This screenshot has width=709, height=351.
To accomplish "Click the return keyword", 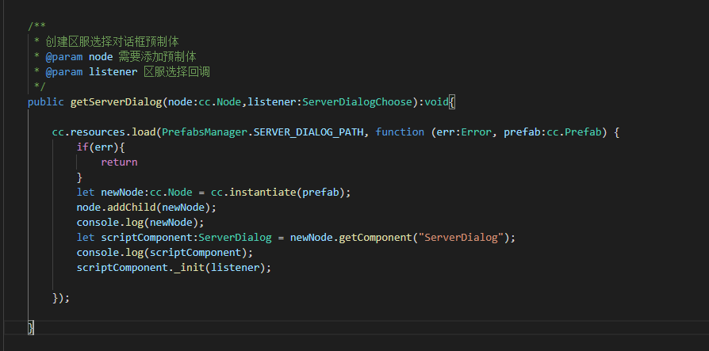I will click(x=119, y=162).
